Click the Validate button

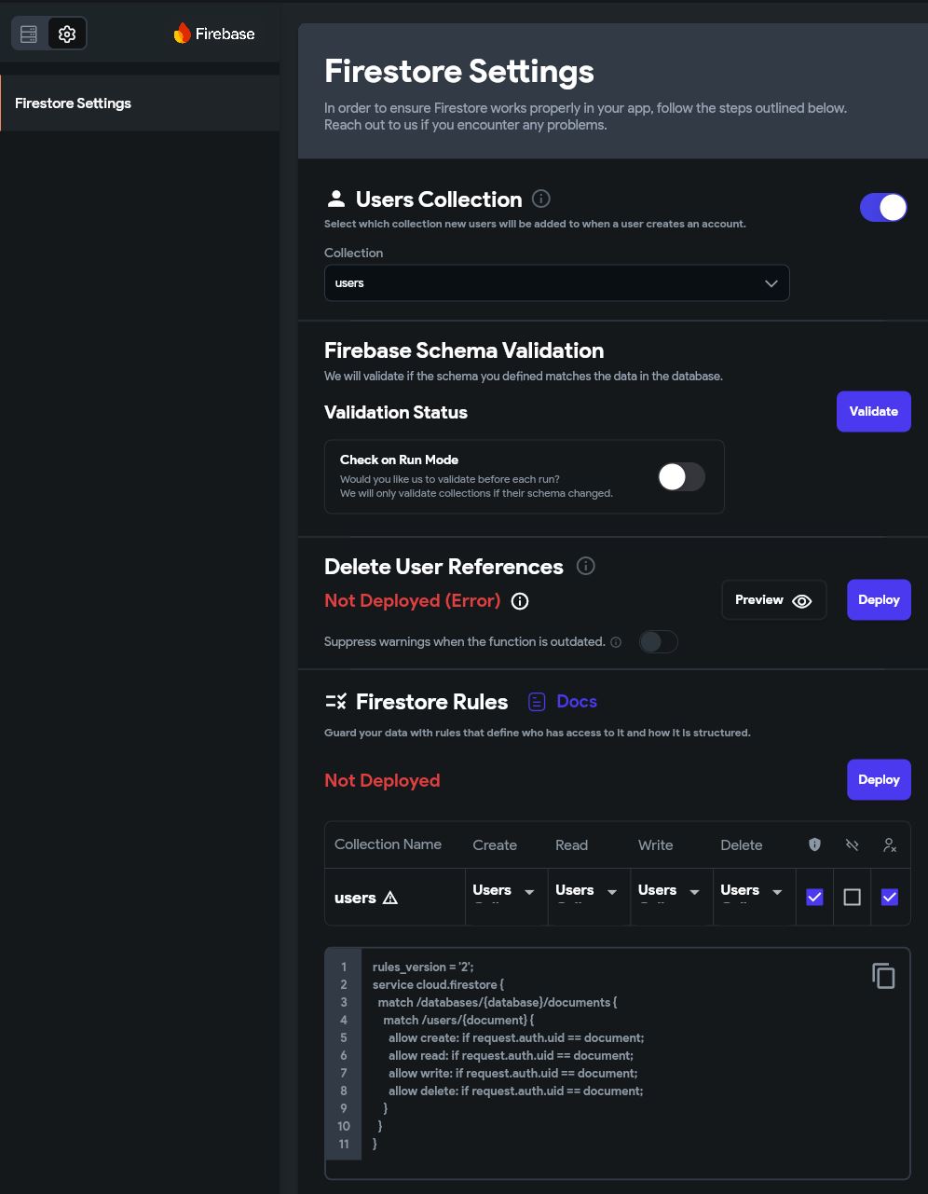coord(874,411)
